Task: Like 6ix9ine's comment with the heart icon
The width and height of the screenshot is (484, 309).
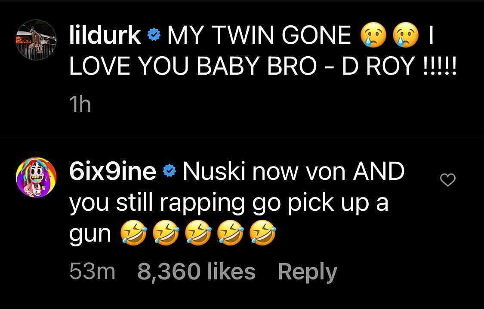Action: pos(447,180)
